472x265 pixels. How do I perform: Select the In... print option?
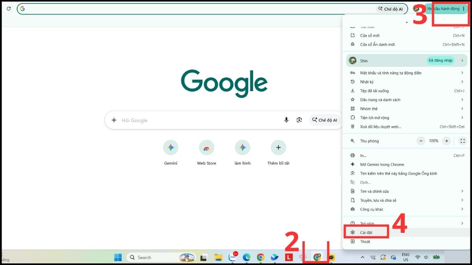[407, 155]
